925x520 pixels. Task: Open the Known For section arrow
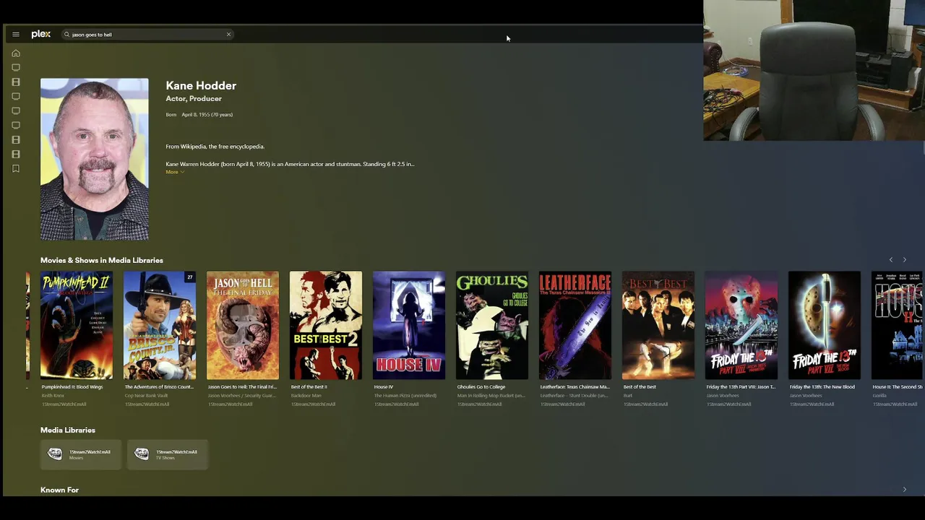[x=904, y=490]
